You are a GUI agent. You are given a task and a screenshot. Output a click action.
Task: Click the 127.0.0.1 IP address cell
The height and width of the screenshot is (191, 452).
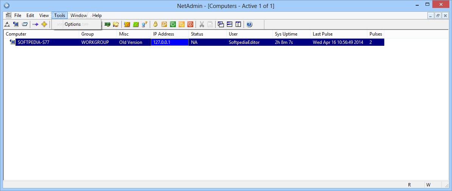coord(170,42)
